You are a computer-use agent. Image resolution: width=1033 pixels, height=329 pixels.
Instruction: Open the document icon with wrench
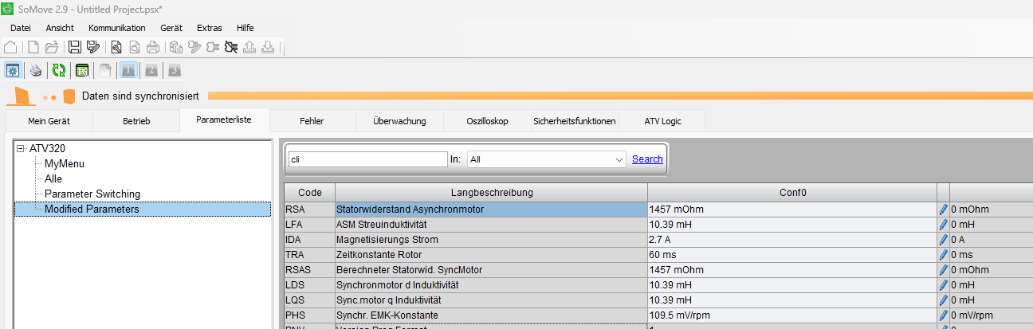point(116,47)
